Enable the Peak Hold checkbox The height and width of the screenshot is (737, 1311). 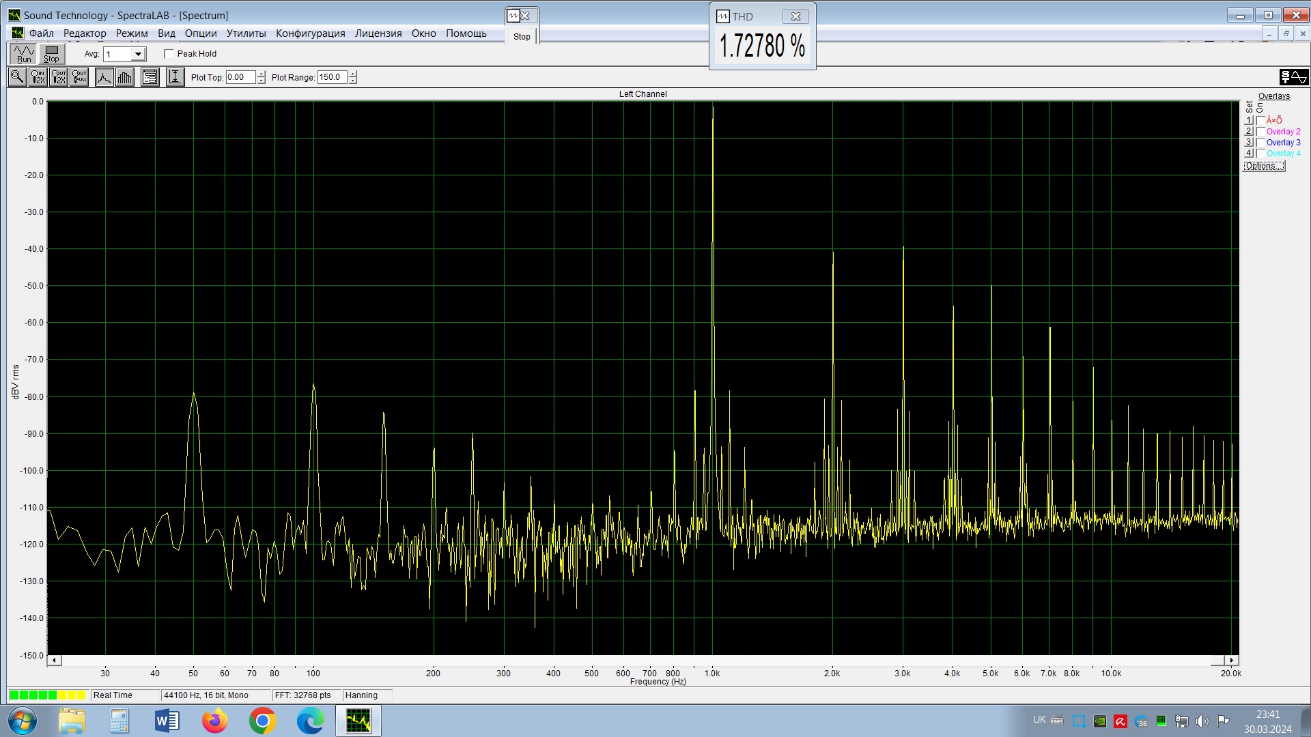point(169,54)
